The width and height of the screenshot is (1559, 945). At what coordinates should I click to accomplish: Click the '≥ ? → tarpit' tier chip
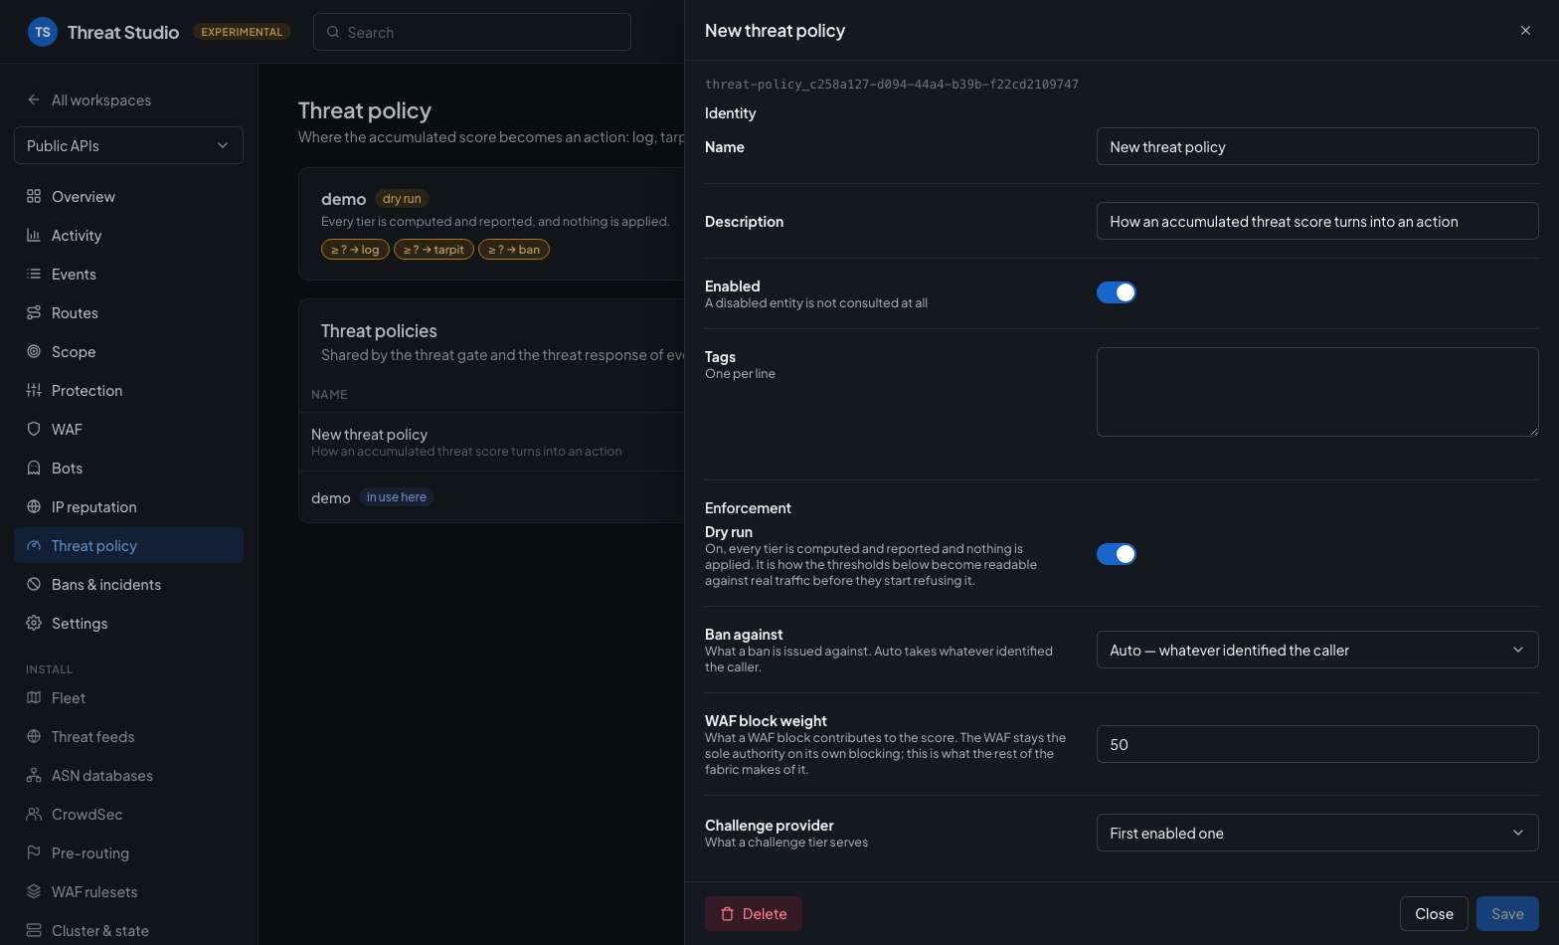433,250
